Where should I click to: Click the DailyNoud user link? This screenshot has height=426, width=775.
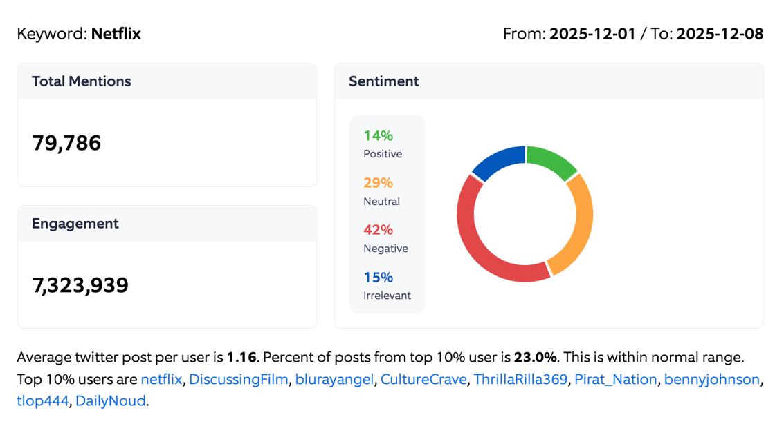[111, 400]
